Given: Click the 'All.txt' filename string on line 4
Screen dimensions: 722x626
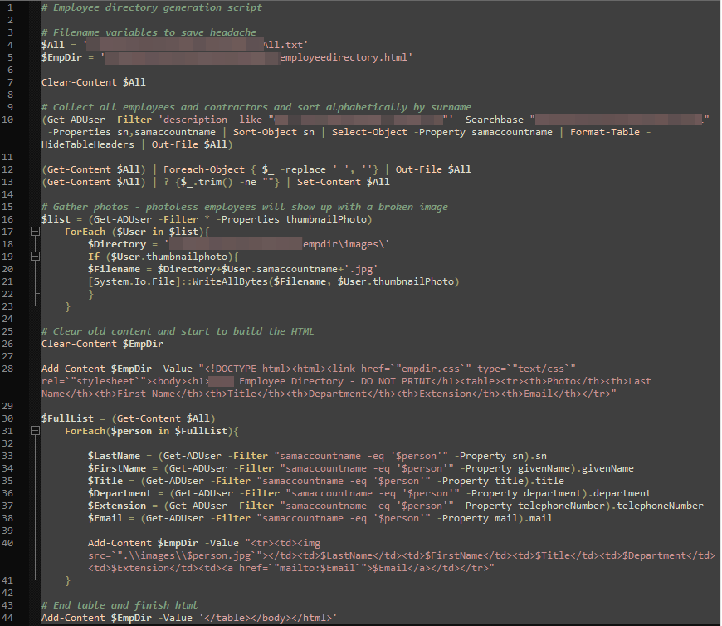Looking at the screenshot, I should tap(283, 45).
